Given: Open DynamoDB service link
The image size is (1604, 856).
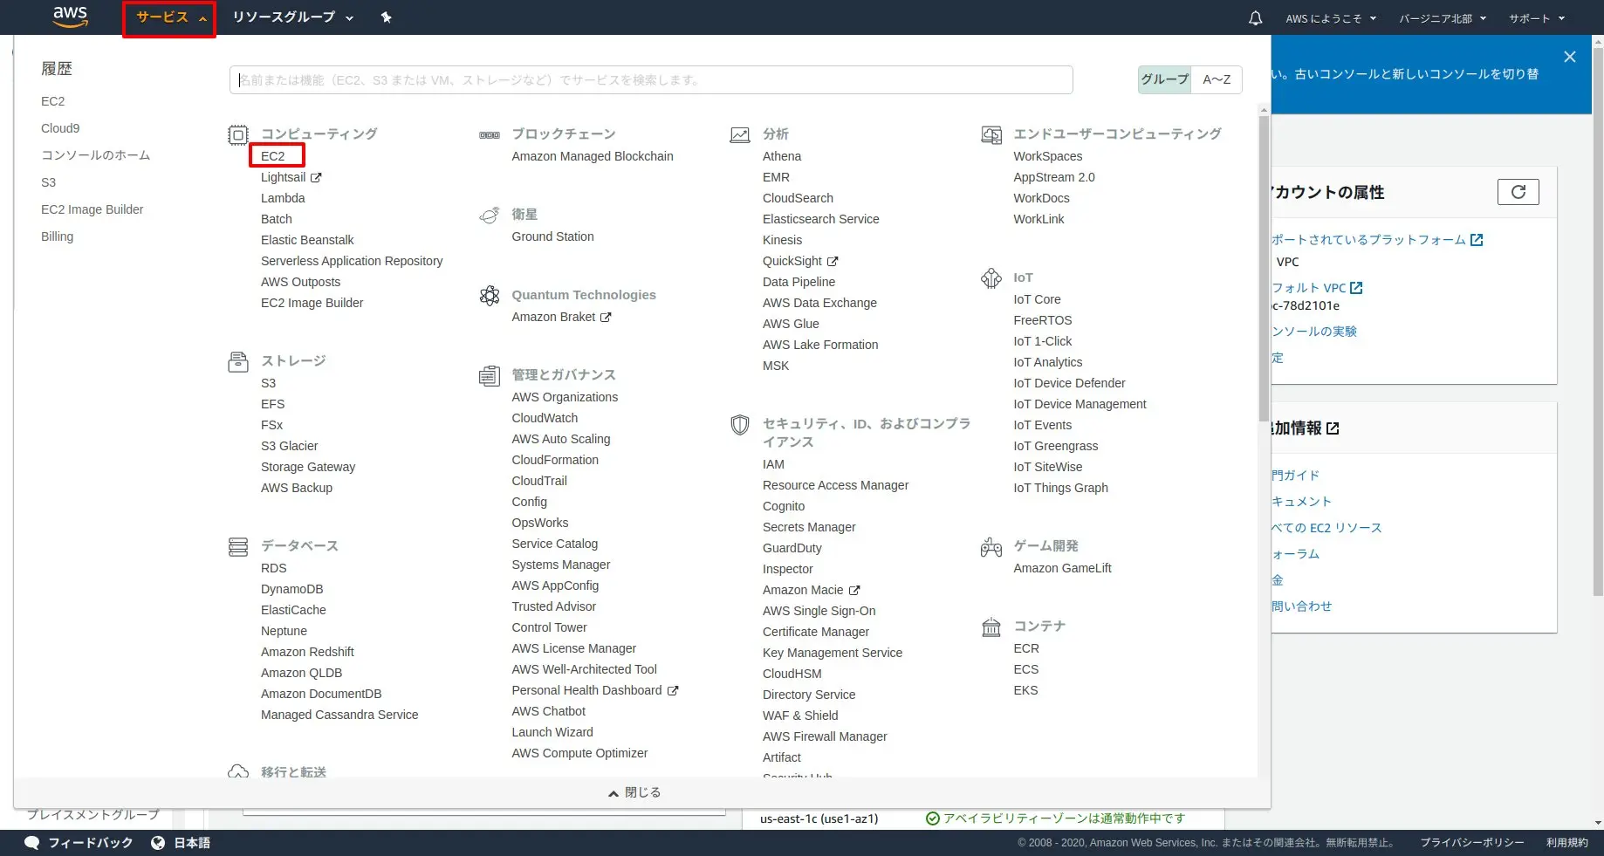Looking at the screenshot, I should click(x=292, y=589).
